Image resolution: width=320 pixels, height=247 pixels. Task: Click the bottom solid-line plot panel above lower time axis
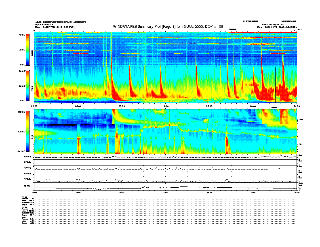coord(165,186)
